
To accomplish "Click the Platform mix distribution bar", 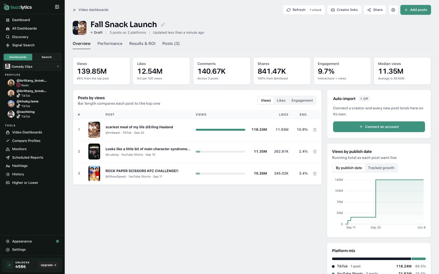I will (379, 259).
